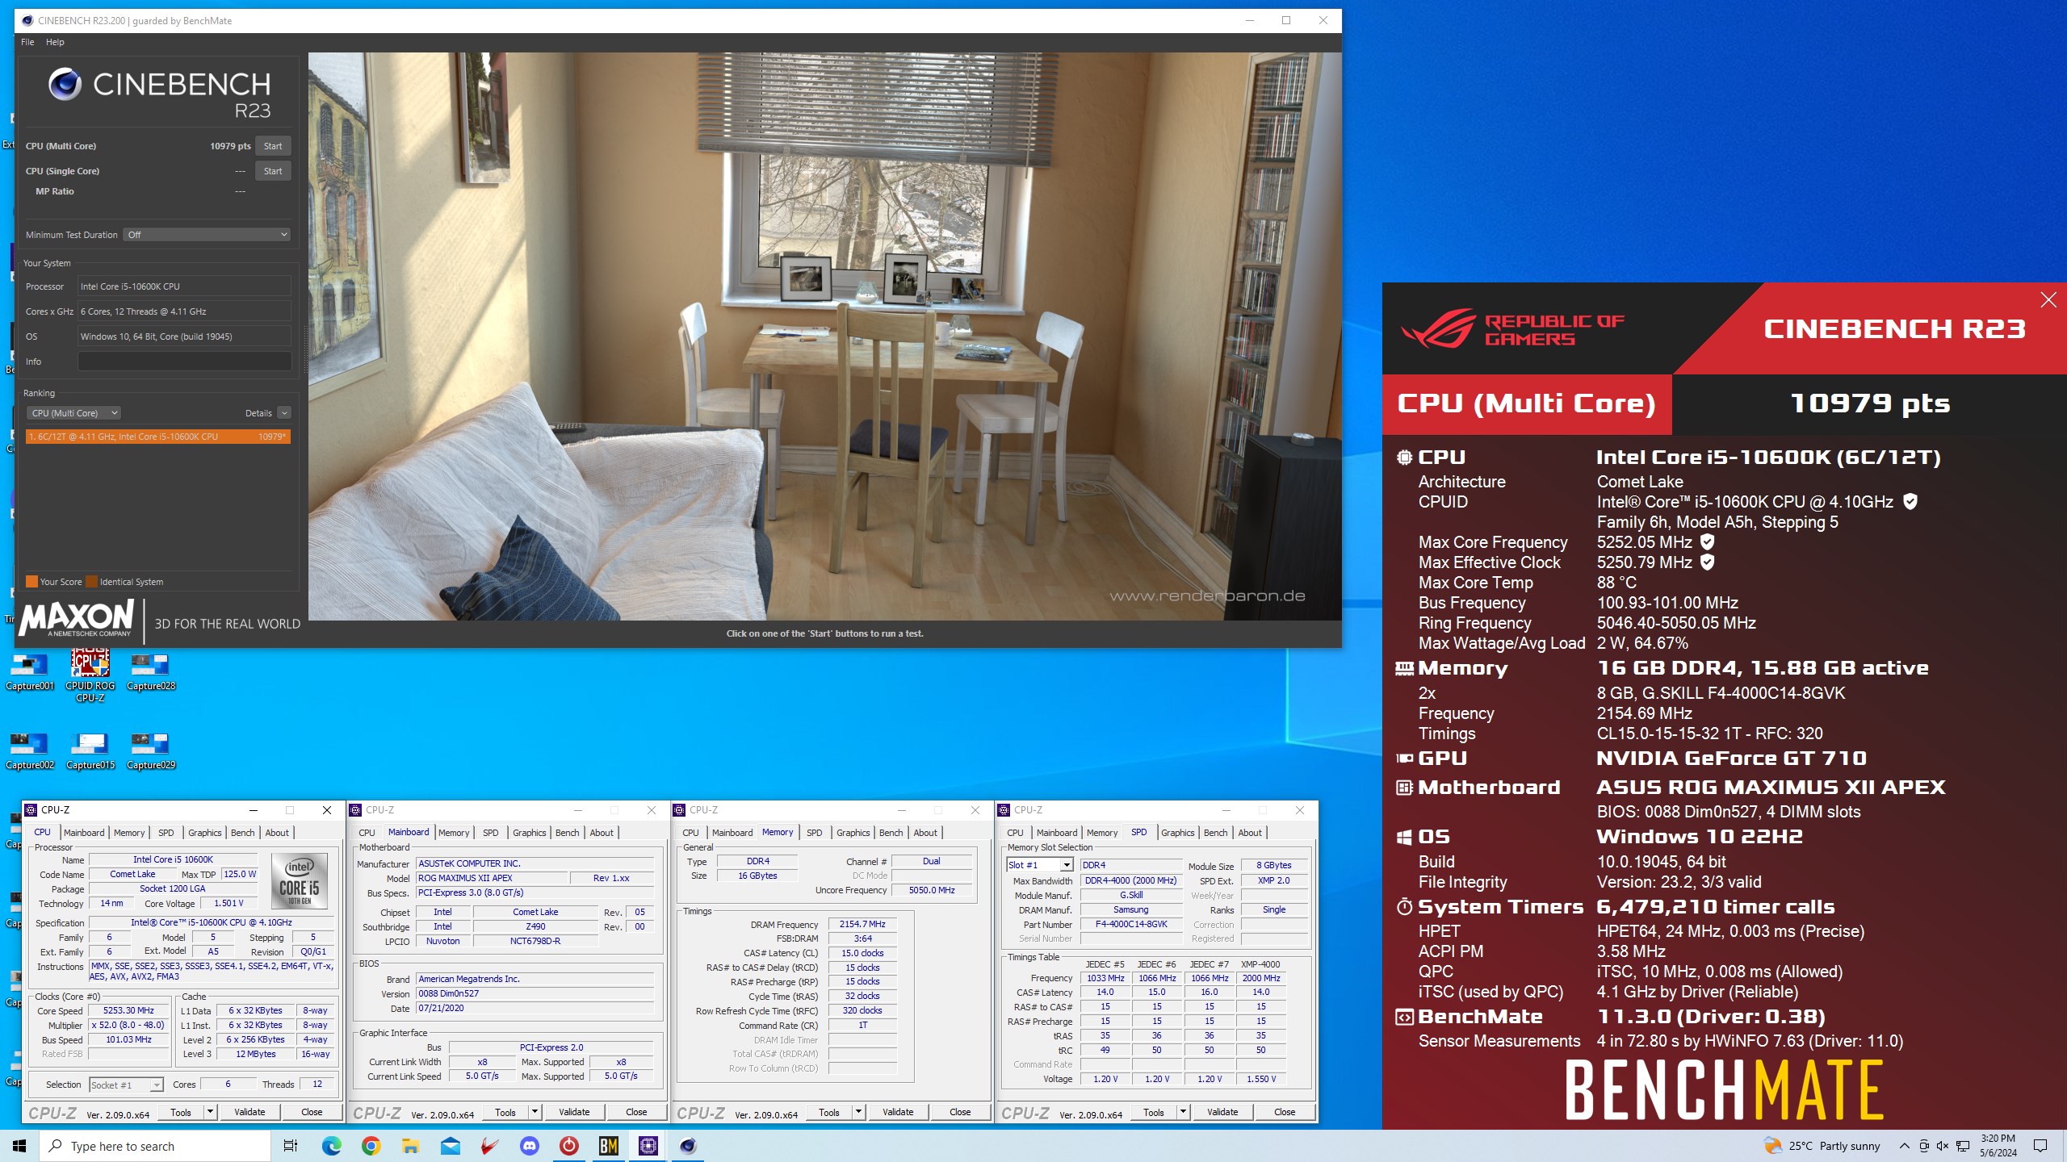Viewport: 2067px width, 1162px height.
Task: Click the Processor field Intel Core i5-10600K CPU
Action: tap(184, 286)
